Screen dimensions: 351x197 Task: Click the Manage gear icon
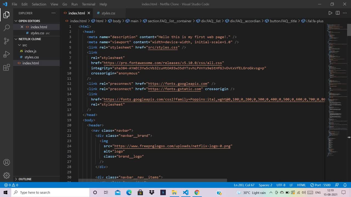7,175
